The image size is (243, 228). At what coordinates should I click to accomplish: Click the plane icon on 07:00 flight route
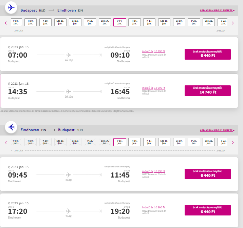click(x=69, y=55)
